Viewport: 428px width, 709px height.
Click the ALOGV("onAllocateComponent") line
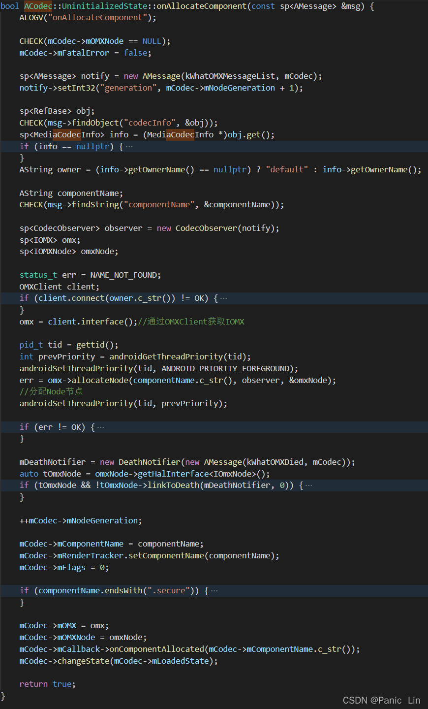(x=88, y=18)
